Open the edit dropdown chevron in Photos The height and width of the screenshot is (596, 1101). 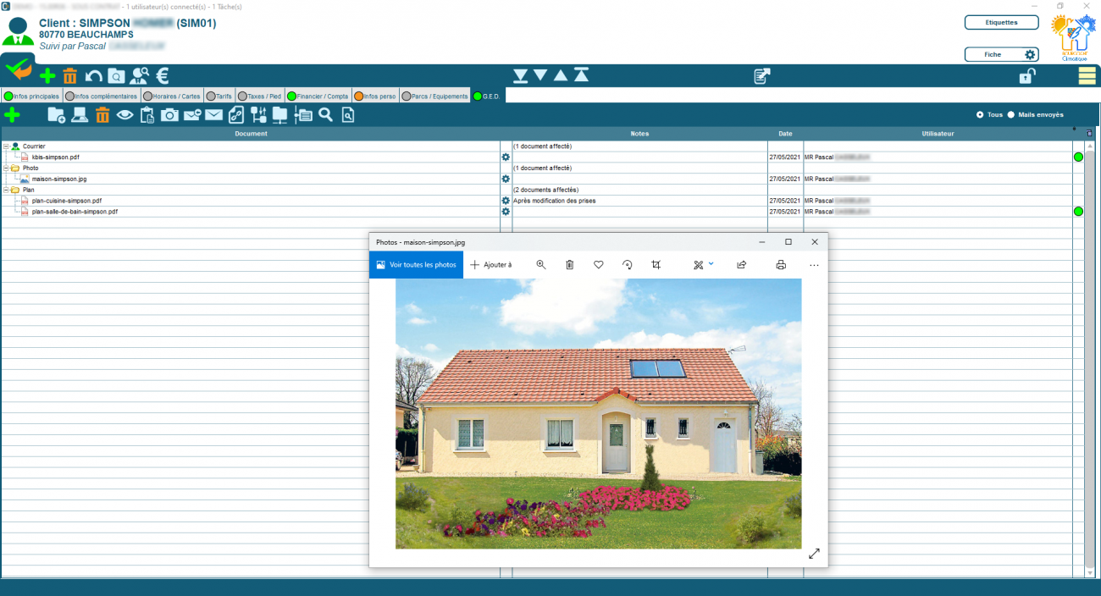point(711,264)
